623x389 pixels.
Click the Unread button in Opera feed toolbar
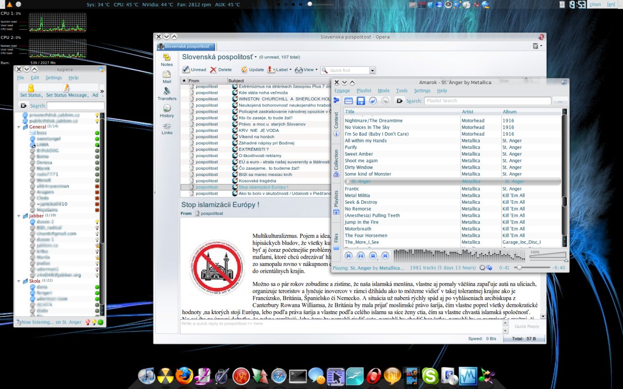(x=194, y=70)
